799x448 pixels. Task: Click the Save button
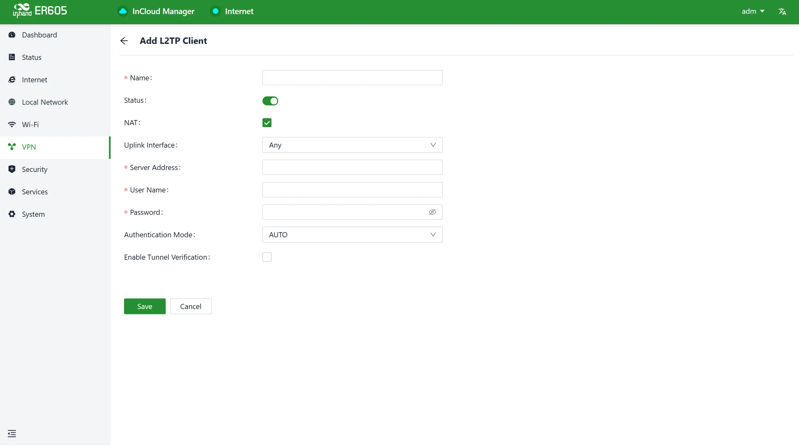tap(145, 306)
